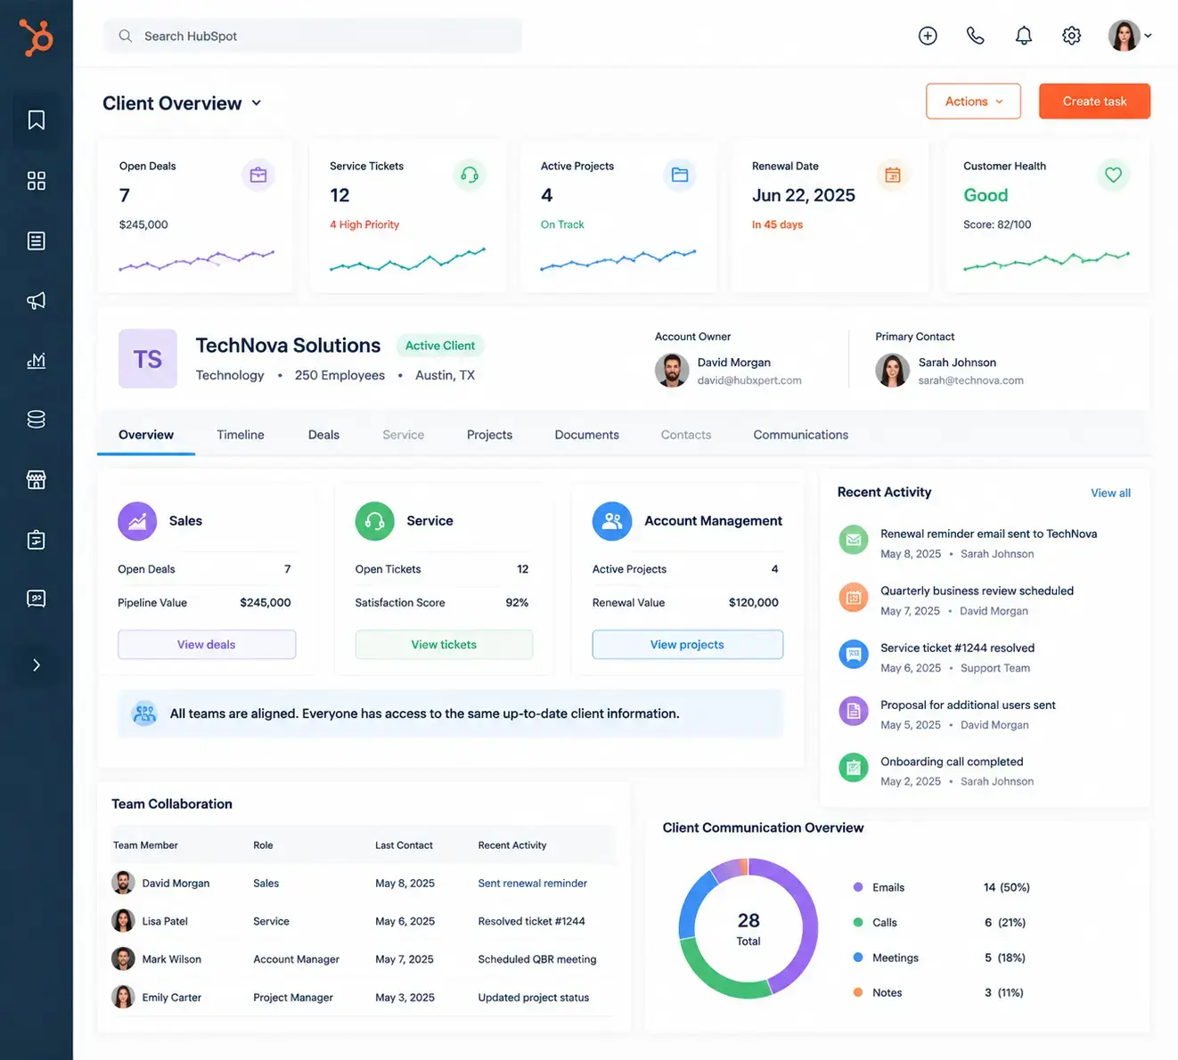Viewport: 1178px width, 1060px height.
Task: Click View all in Recent Activity
Action: click(x=1110, y=493)
